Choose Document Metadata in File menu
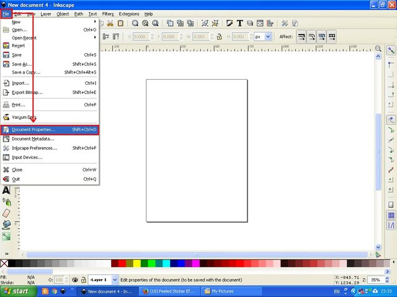397x297 pixels. [x=50, y=139]
